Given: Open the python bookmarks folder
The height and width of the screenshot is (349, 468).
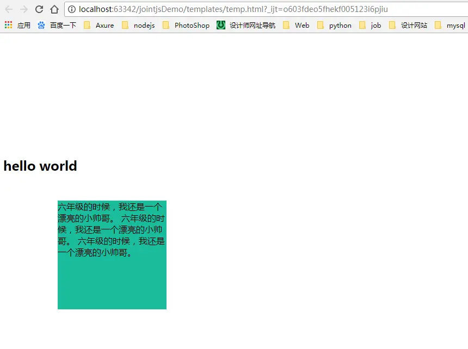Looking at the screenshot, I should [x=334, y=26].
